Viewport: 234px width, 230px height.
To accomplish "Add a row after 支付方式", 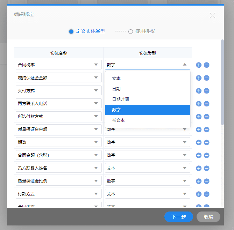I will (199, 91).
